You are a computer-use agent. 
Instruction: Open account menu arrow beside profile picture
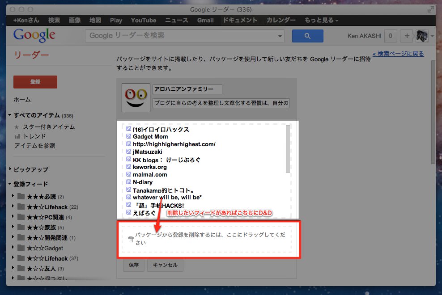pos(433,36)
